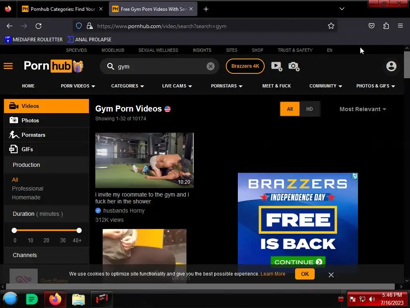410x308 pixels.
Task: Open the list all tabs chevron
Action: (342, 9)
